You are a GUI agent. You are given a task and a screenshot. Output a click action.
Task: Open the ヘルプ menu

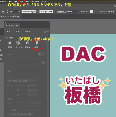coord(44,2)
